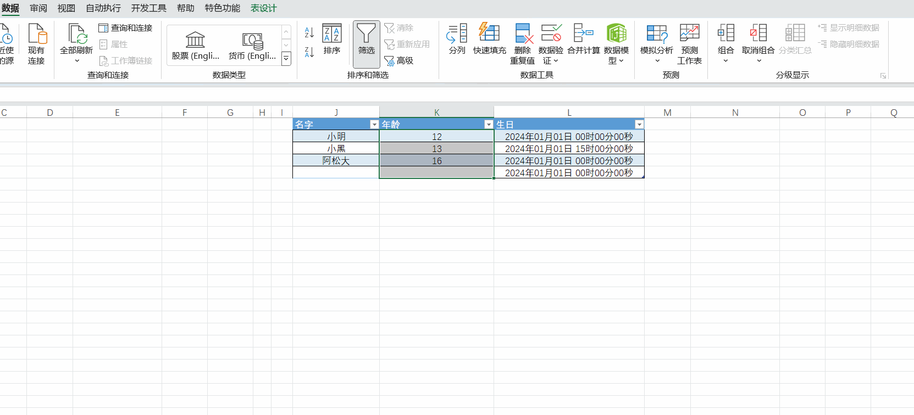The image size is (914, 415).
Task: Click sort ascending A to Z icon
Action: (309, 33)
